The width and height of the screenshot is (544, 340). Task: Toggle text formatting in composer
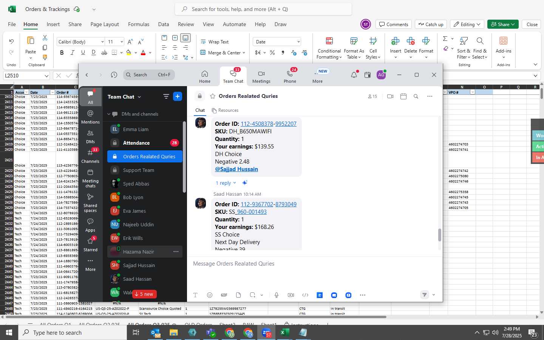195,295
